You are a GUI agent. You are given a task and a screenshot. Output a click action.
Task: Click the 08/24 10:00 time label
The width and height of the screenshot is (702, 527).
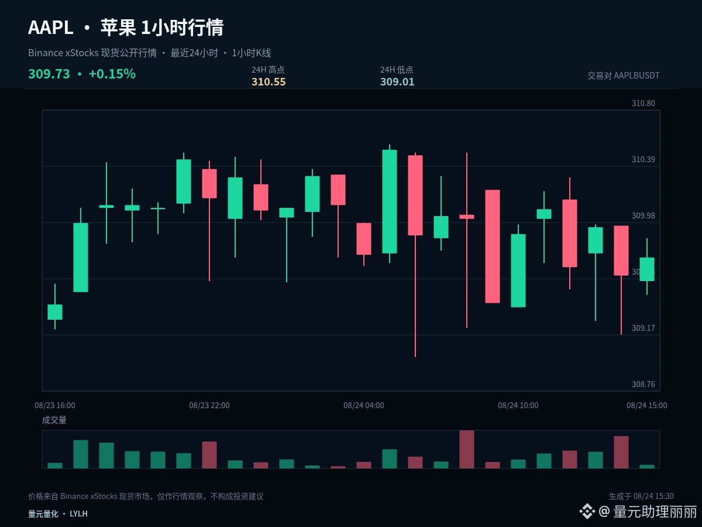coord(518,405)
